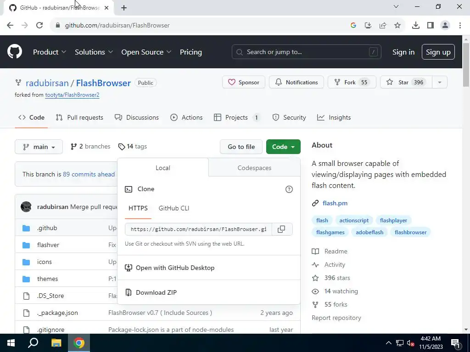Open the Insights tab
The image size is (470, 352).
tap(334, 118)
